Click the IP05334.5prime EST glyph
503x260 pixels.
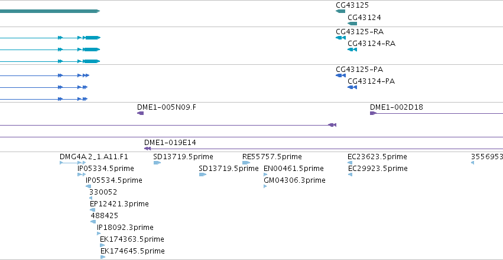[82, 175]
